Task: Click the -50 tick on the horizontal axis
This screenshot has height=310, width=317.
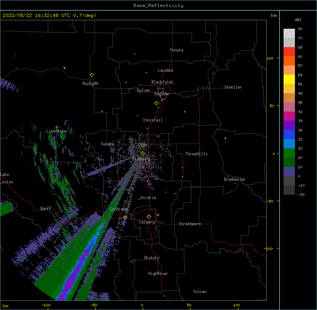Action: 94,305
